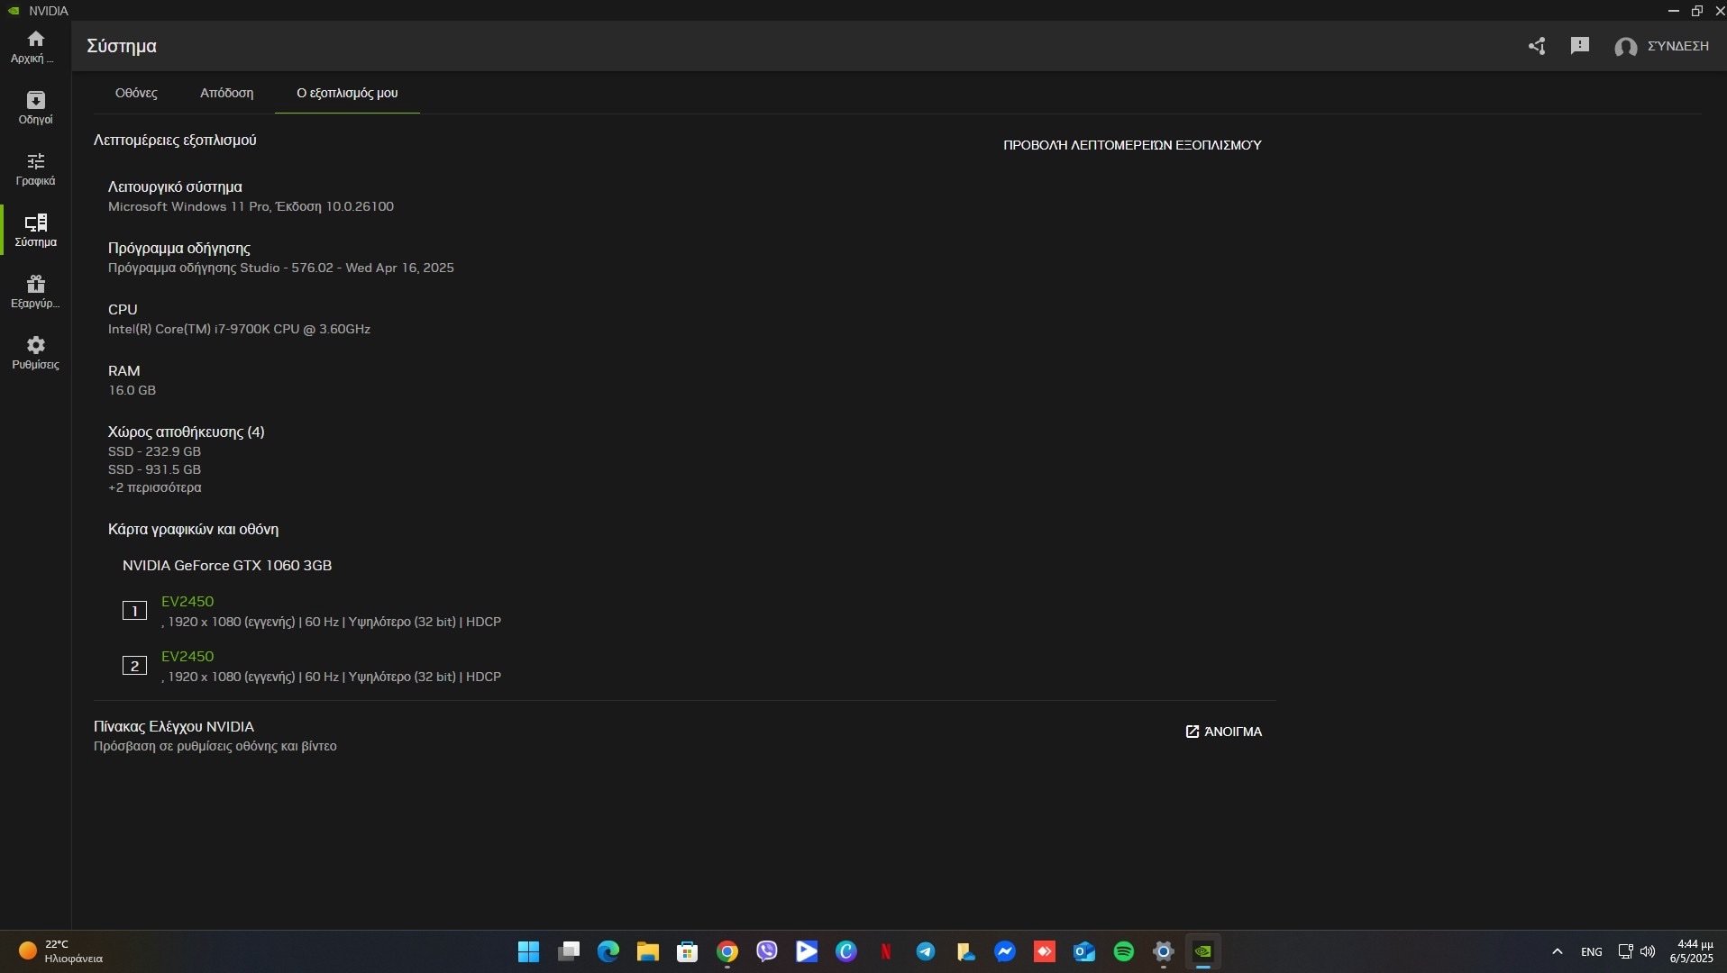This screenshot has height=973, width=1727.
Task: Open Messenger from the taskbar
Action: click(x=1004, y=951)
